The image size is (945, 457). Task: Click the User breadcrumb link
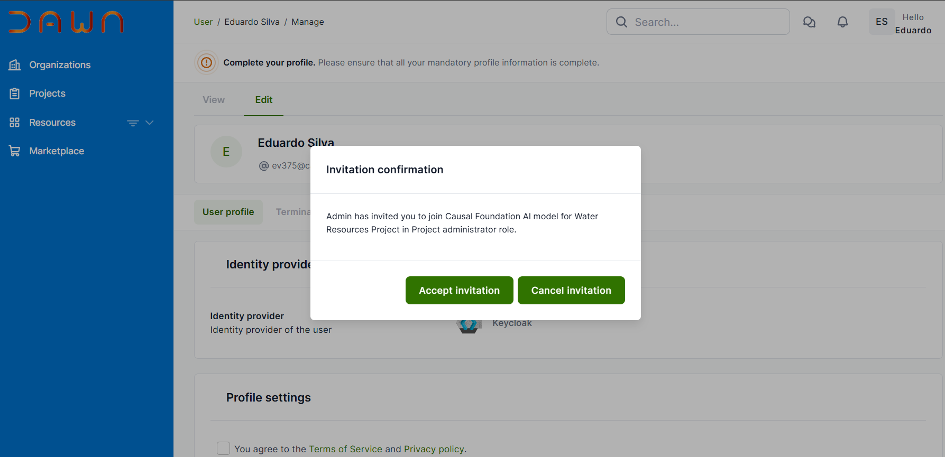pos(203,22)
